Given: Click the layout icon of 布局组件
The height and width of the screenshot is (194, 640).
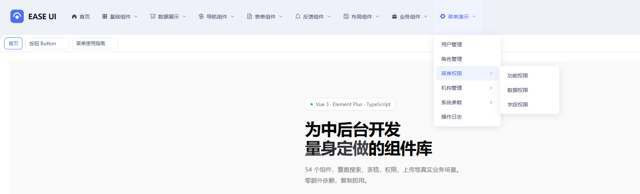Looking at the screenshot, I should (x=346, y=16).
